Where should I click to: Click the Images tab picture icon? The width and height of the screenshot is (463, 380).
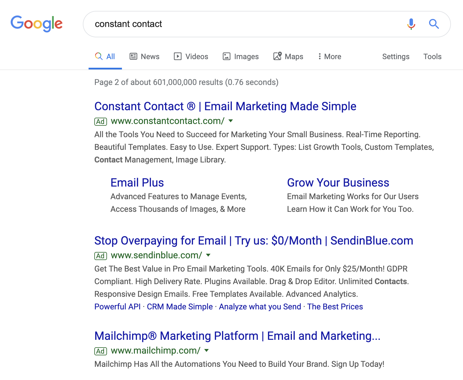tap(227, 56)
